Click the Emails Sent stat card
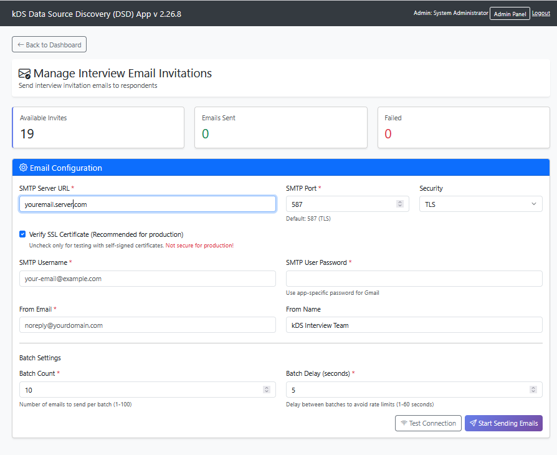Screen dimensions: 557x455 280,127
